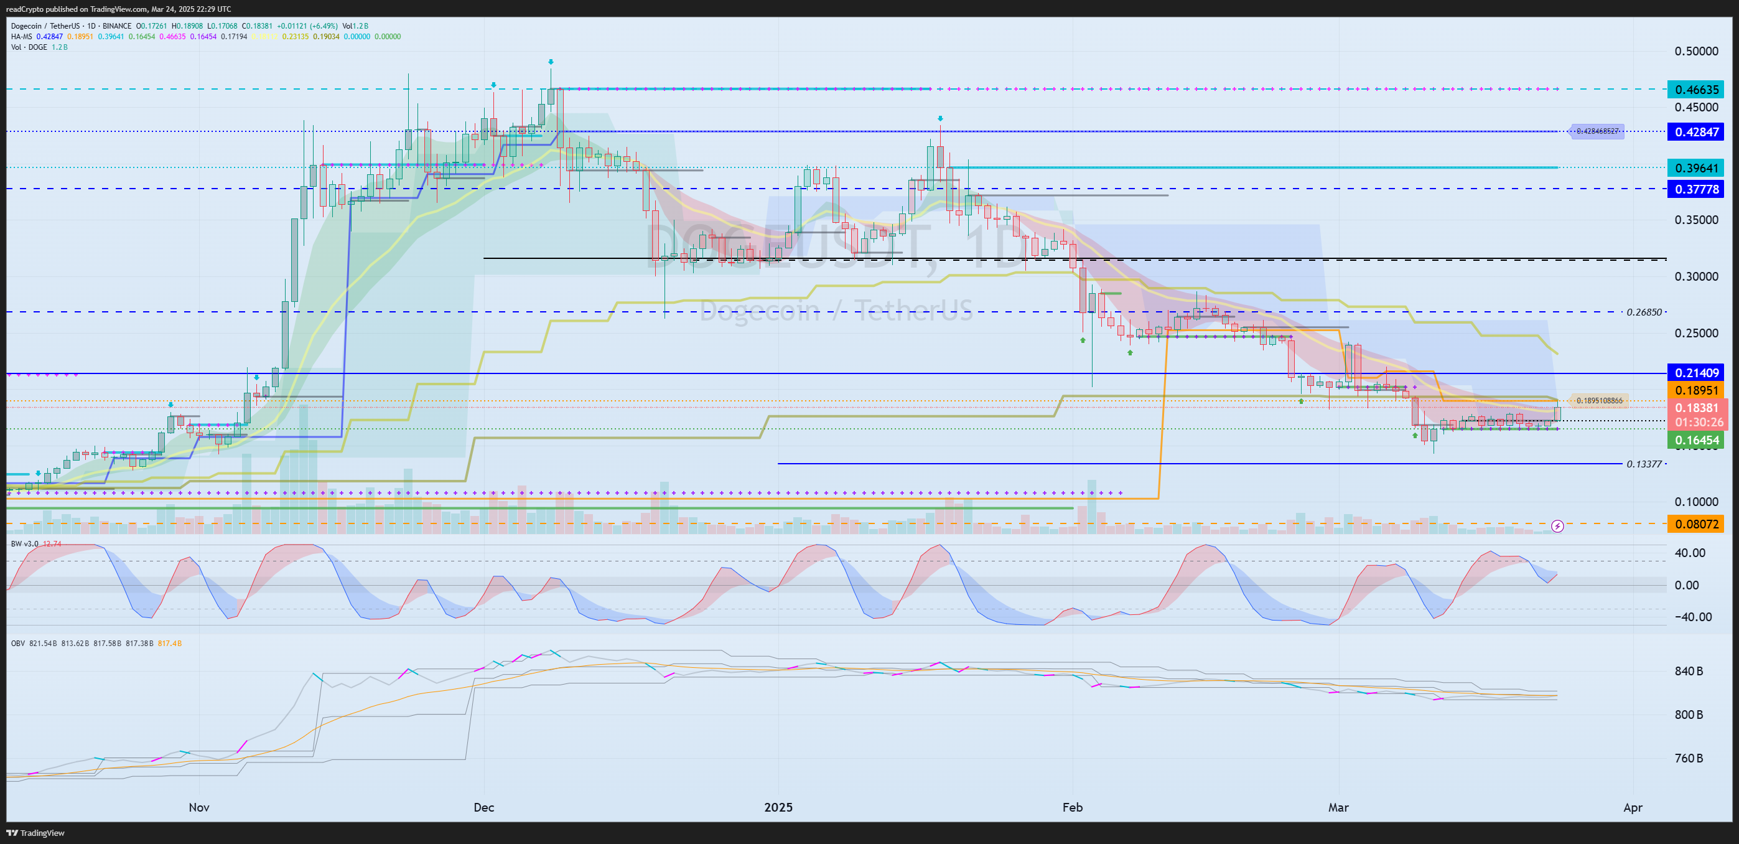
Task: Click the 0.18951 orange price label on axis
Action: click(1697, 390)
